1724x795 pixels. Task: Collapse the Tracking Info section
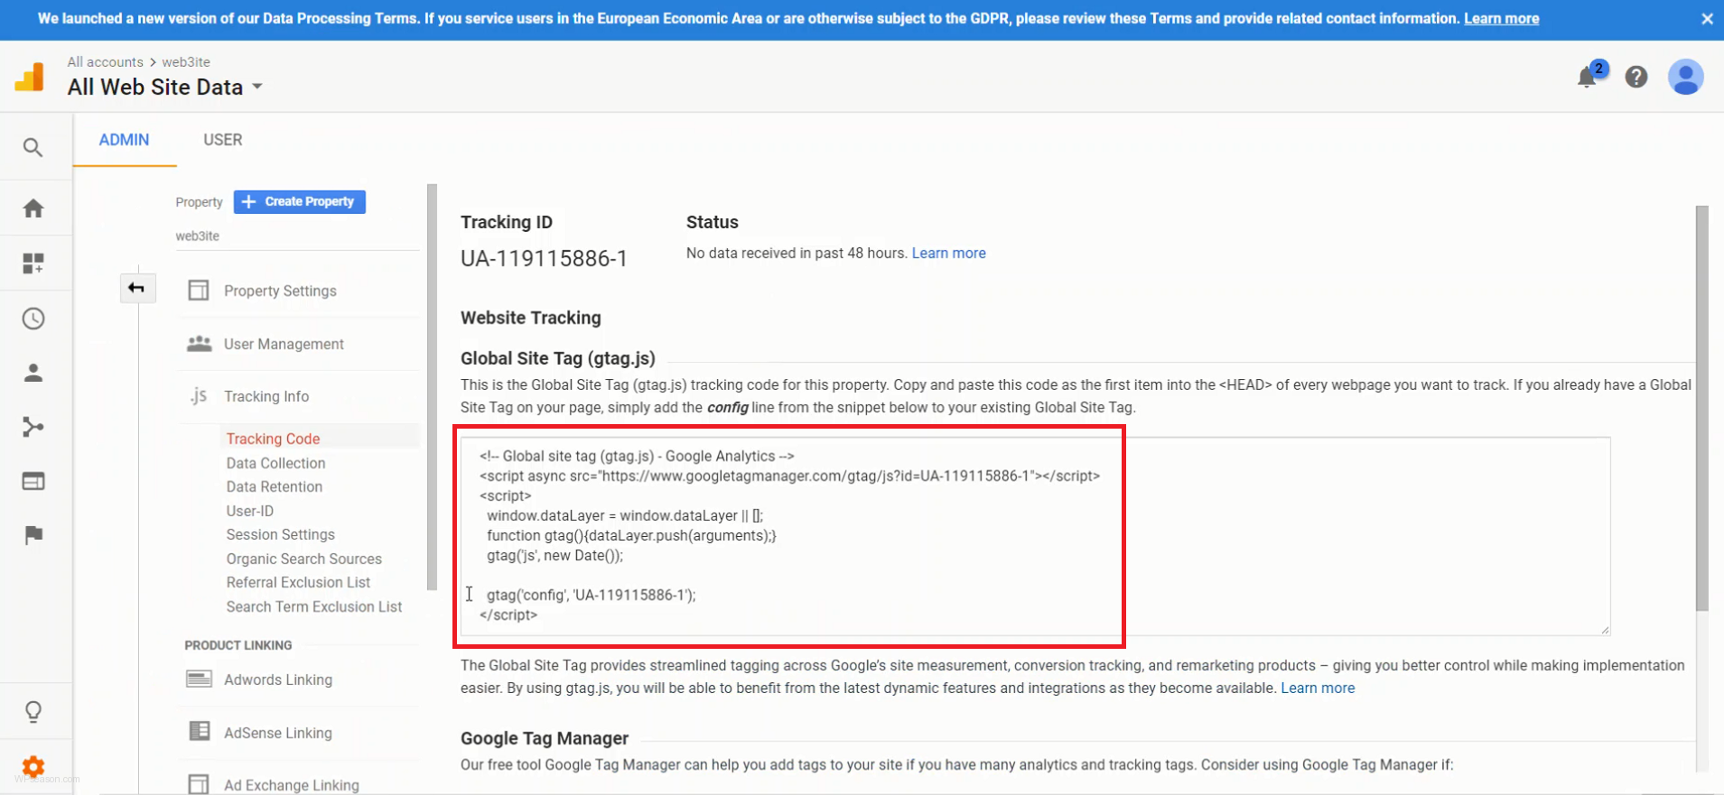(266, 396)
